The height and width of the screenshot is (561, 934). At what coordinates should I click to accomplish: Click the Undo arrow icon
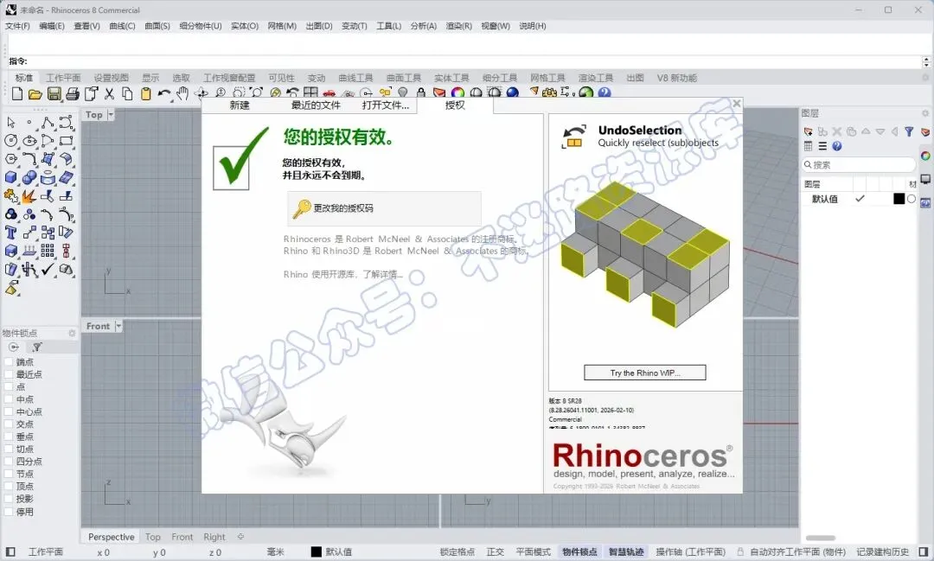tap(163, 93)
